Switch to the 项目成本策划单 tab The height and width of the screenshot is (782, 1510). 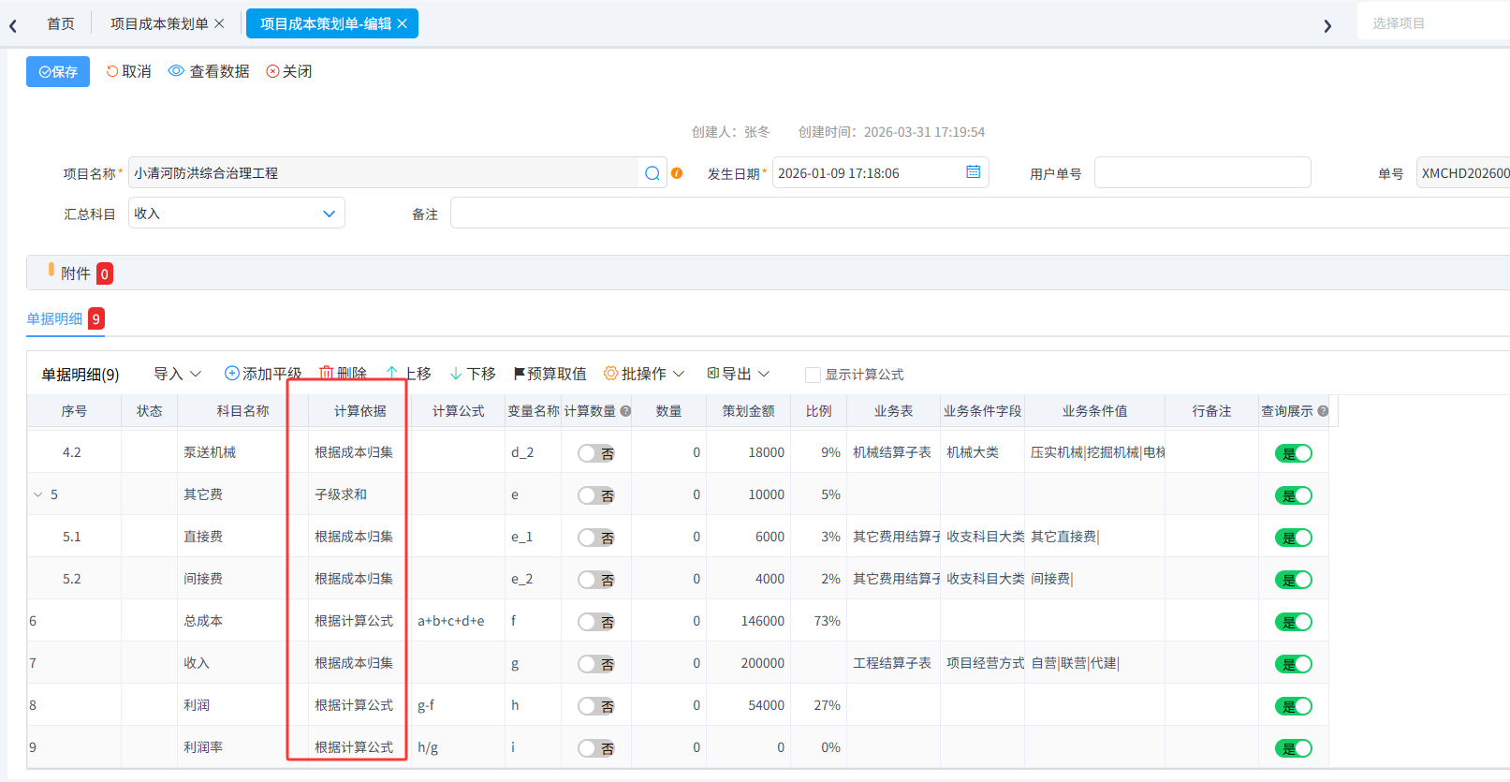click(159, 23)
